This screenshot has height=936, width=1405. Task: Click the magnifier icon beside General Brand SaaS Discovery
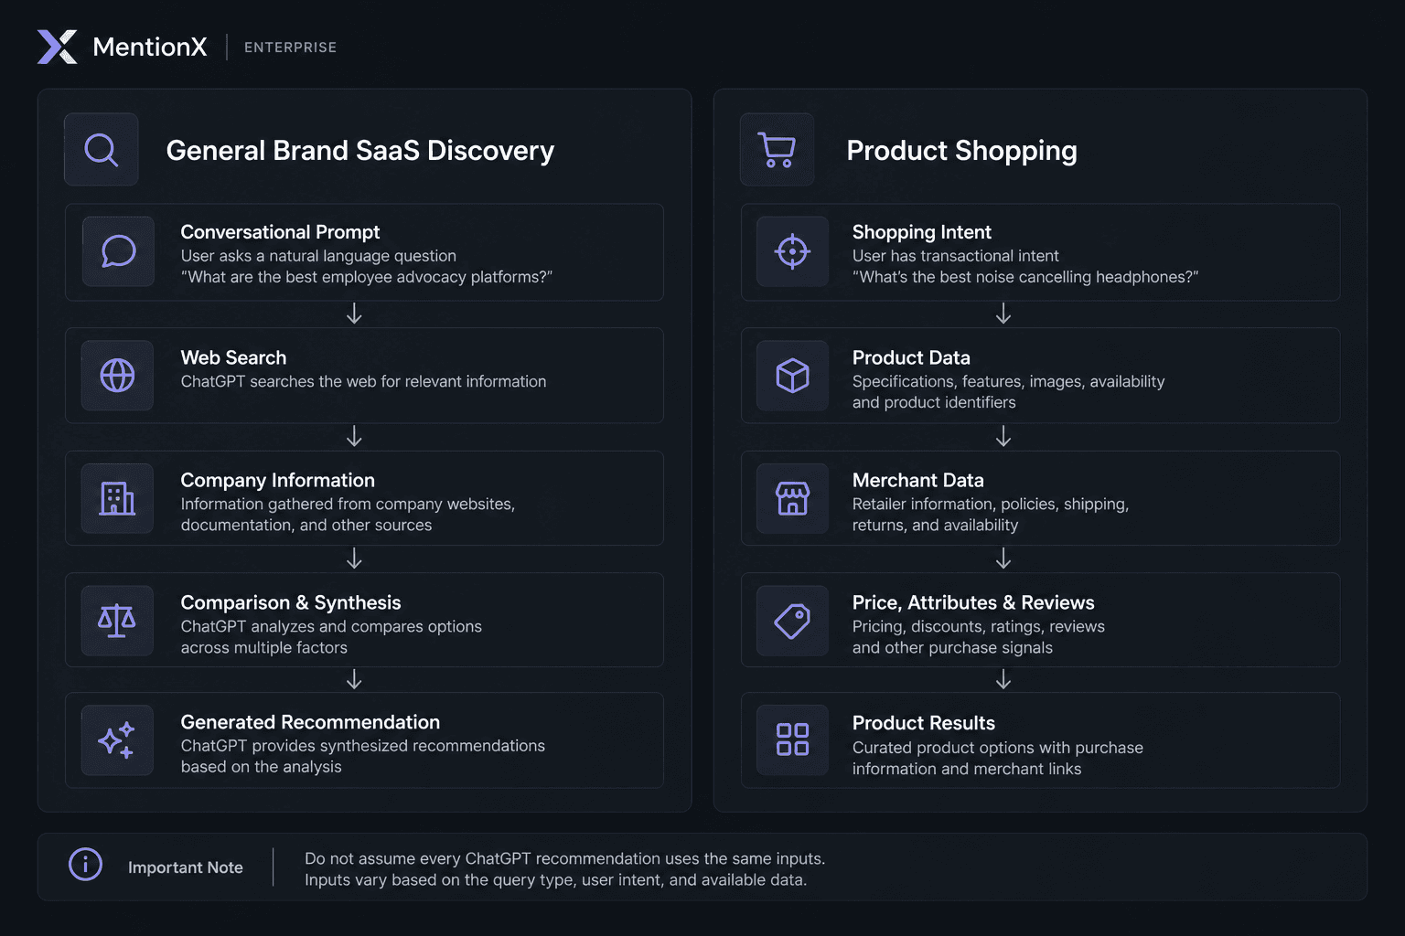(x=102, y=150)
